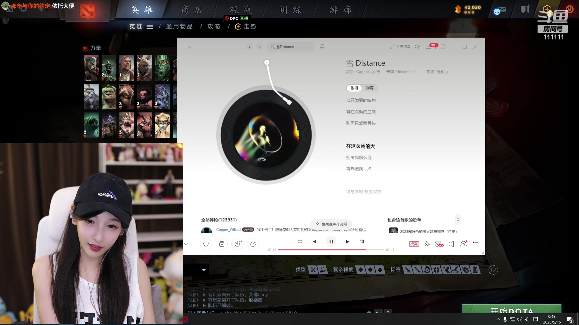
Task: Pause the currently playing song
Action: 331,241
